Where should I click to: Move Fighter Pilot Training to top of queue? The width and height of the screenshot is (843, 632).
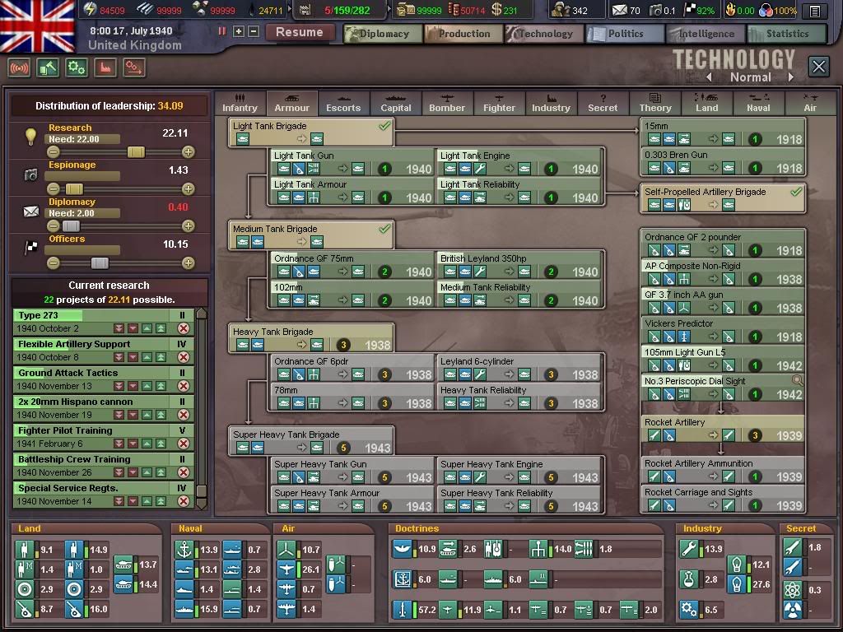pyautogui.click(x=161, y=444)
